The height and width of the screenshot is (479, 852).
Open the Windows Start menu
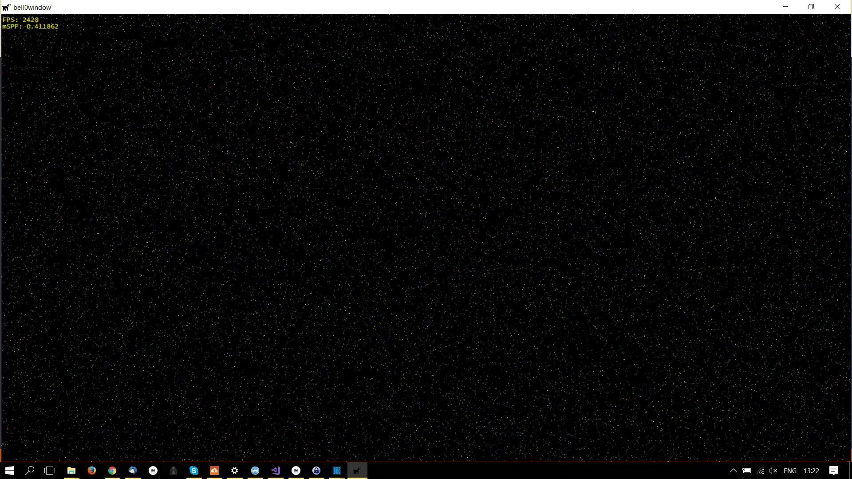pyautogui.click(x=10, y=471)
